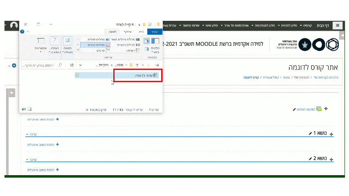Go up one folder level in Explorer
This screenshot has width=349, height=196.
137,65
